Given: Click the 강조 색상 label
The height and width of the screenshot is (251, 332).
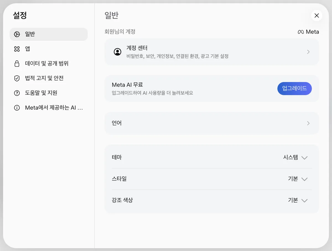Looking at the screenshot, I should pyautogui.click(x=122, y=200).
